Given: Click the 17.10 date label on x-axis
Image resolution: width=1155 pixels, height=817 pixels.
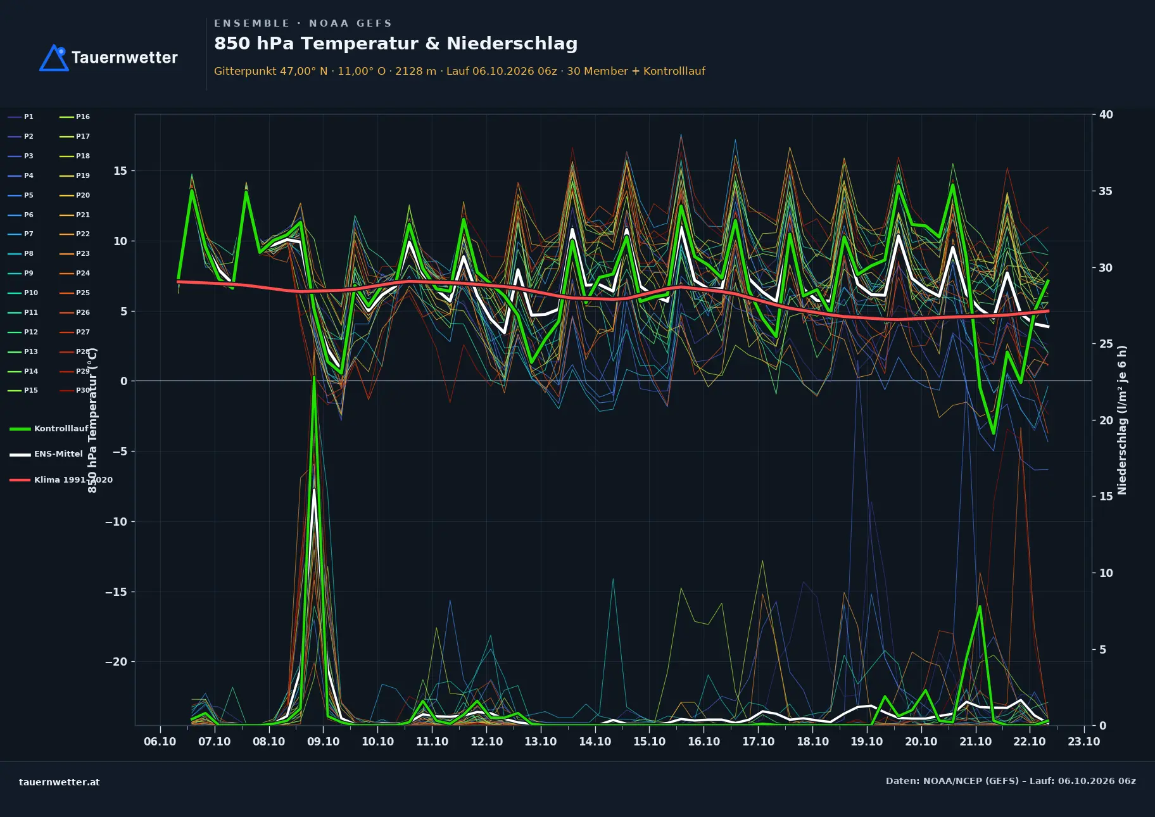Looking at the screenshot, I should pos(759,742).
